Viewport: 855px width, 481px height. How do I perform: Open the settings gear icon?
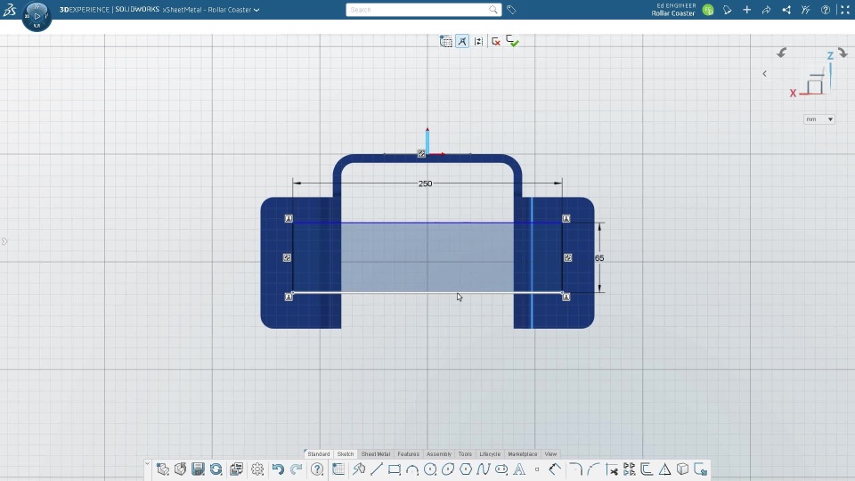(257, 469)
